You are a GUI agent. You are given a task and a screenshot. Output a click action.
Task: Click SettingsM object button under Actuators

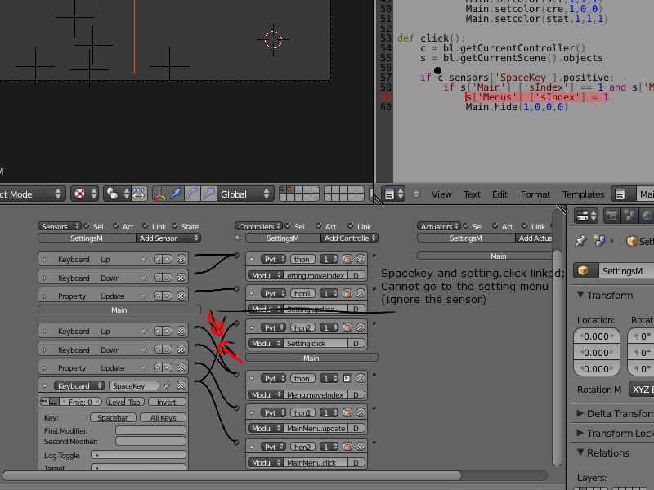[466, 238]
